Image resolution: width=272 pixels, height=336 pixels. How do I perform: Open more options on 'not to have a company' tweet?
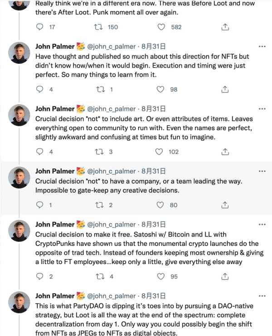coord(262,171)
